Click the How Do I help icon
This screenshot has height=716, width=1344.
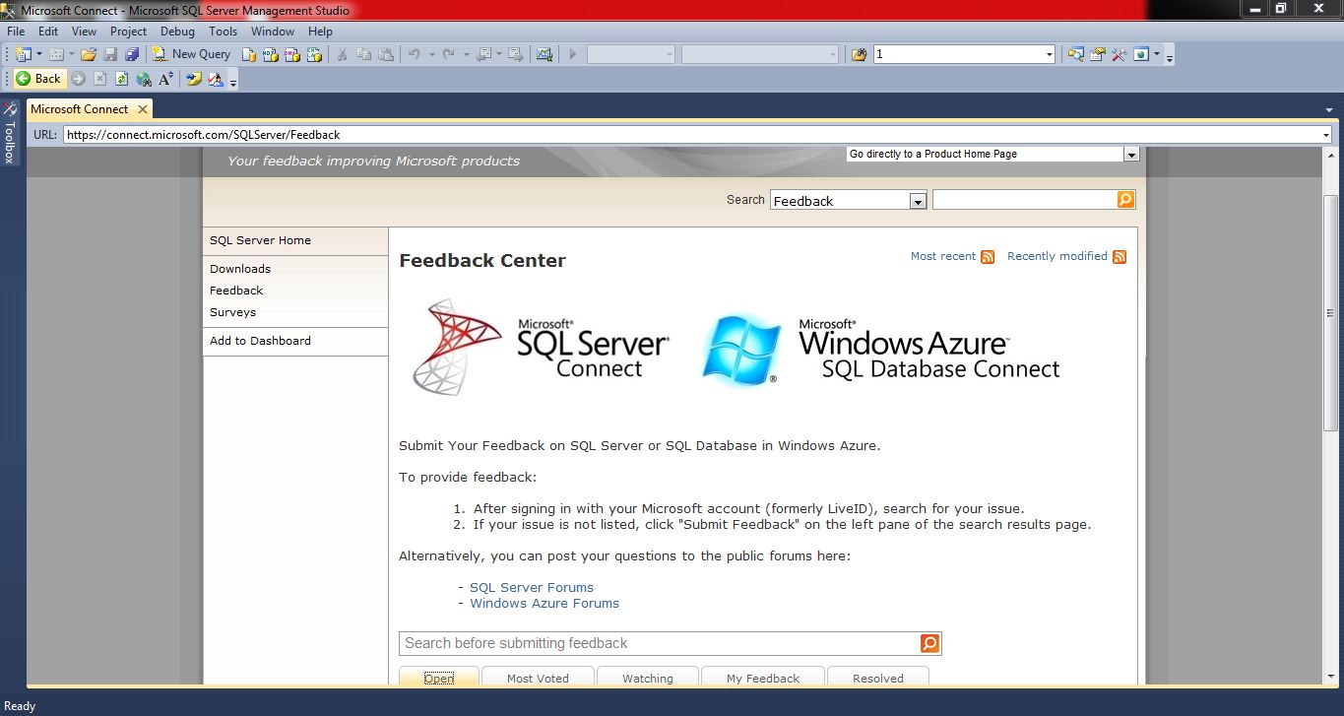194,79
